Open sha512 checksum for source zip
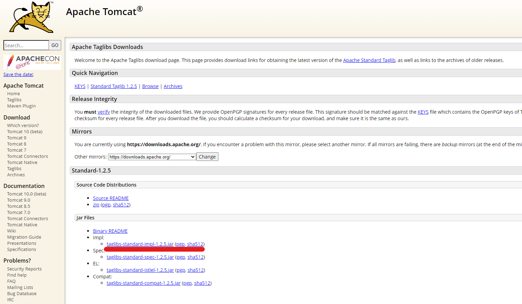This screenshot has width=522, height=304. [121, 205]
